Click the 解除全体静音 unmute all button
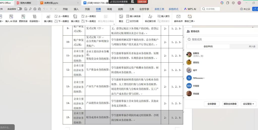 230,104
